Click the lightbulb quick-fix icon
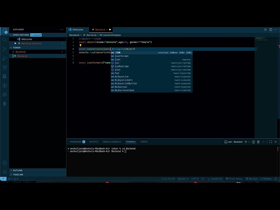The image size is (280, 210). 80,45
